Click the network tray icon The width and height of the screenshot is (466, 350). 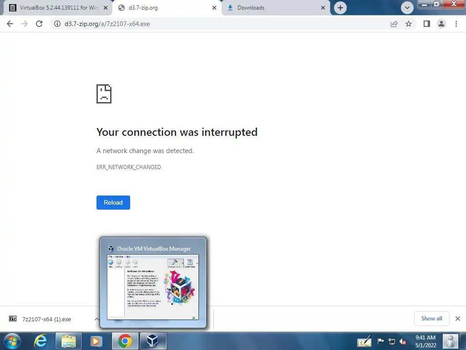click(x=392, y=341)
